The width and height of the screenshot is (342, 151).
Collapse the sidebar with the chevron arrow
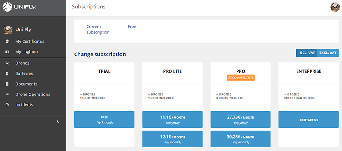point(58,121)
